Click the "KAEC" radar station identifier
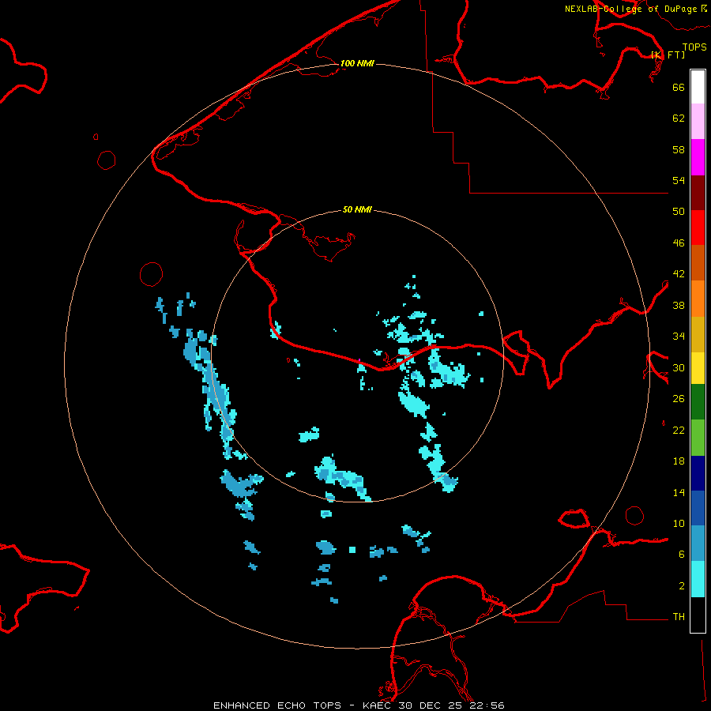The image size is (711, 711). [378, 705]
